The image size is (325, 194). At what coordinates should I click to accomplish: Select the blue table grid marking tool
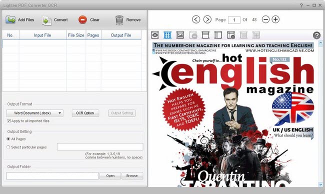click(x=167, y=35)
